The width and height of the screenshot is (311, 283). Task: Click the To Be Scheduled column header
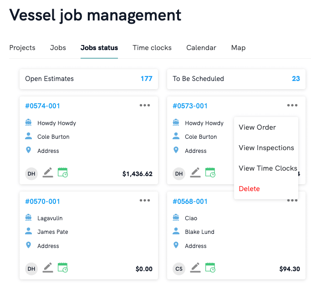[x=236, y=79]
